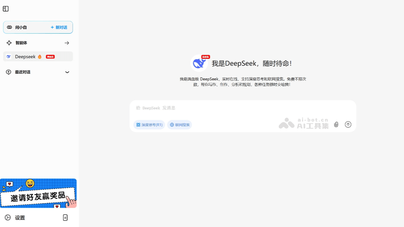The height and width of the screenshot is (227, 404).
Task: Collapse 最近对话 with its chevron
Action: click(x=67, y=72)
